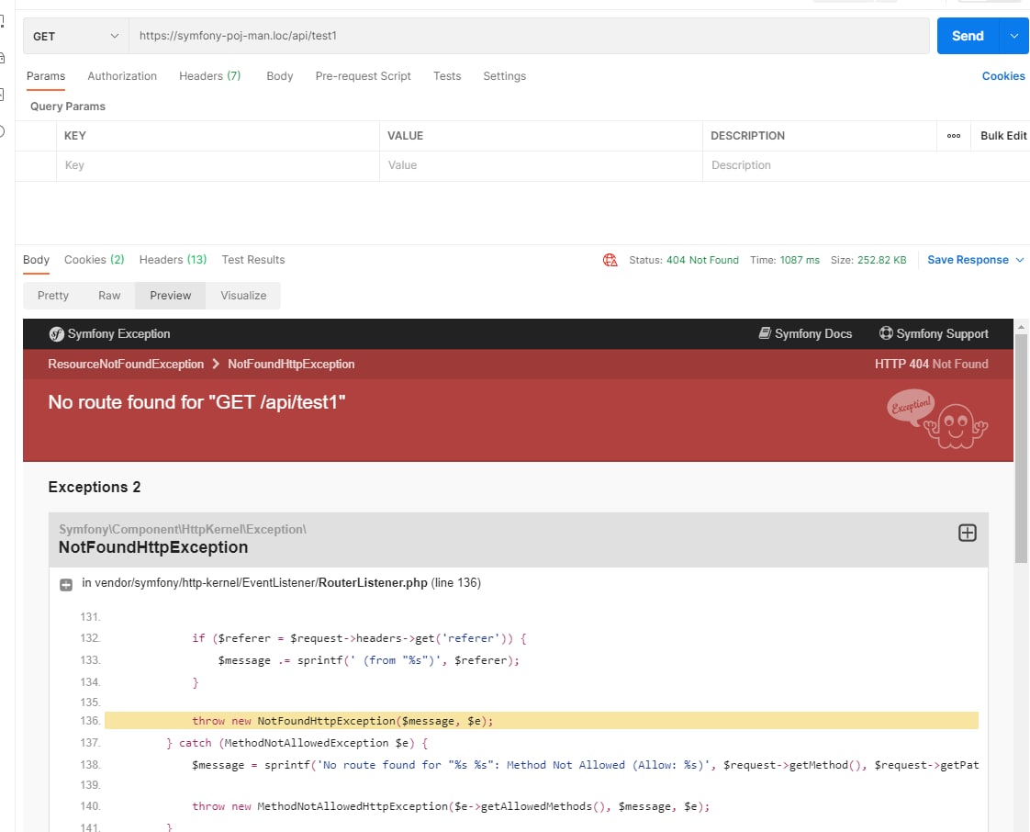Click the Cookies link beside the request tabs
Screen dimensions: 1030x832
pyautogui.click(x=1003, y=76)
